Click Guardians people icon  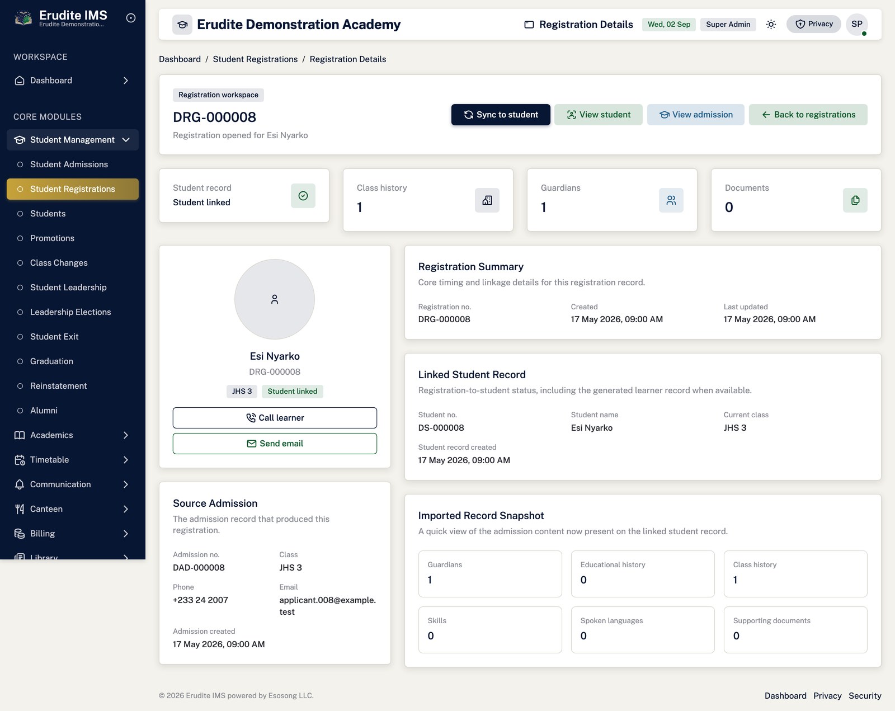click(x=671, y=200)
